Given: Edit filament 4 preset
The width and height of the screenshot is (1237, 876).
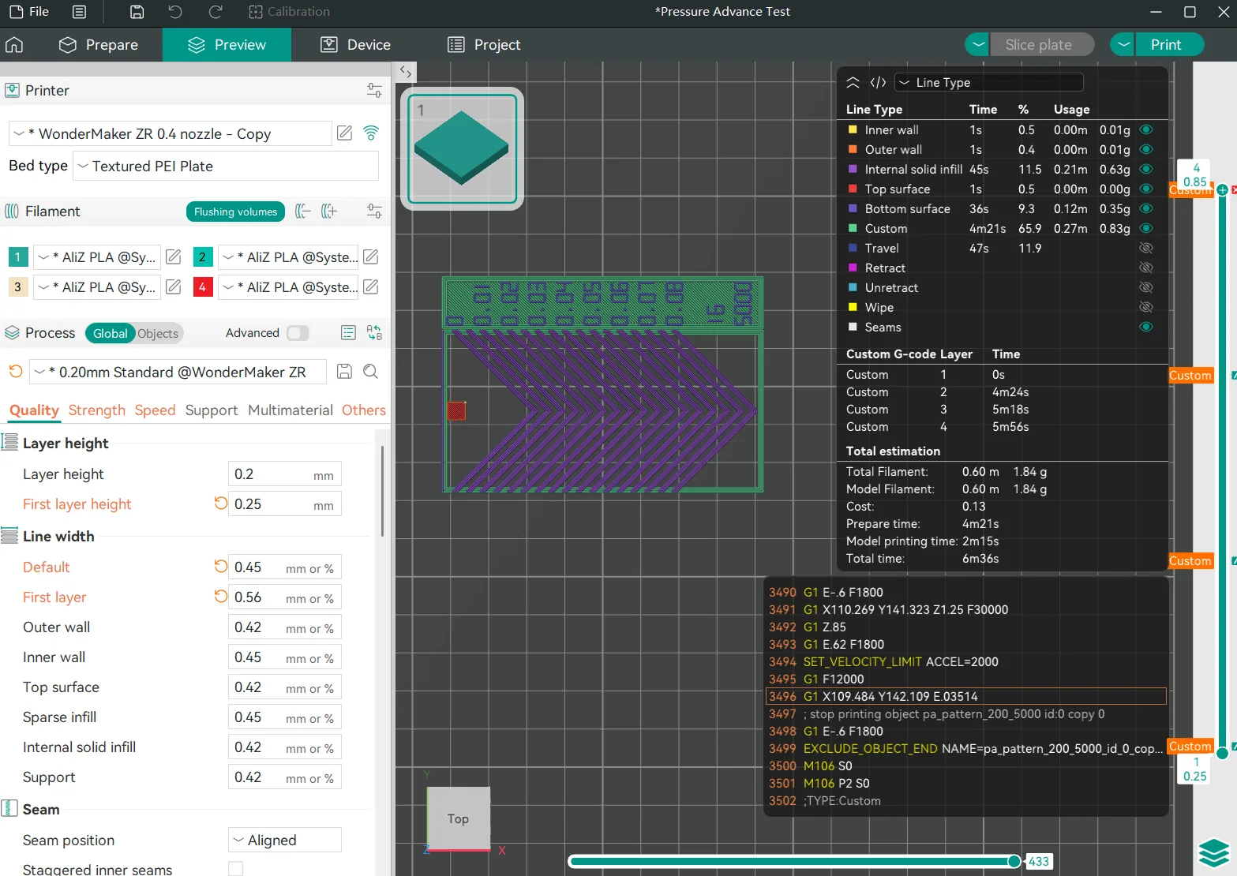Looking at the screenshot, I should pos(371,287).
